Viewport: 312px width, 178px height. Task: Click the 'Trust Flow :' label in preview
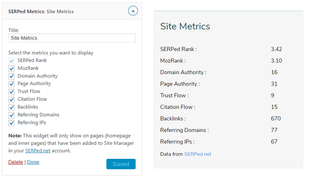click(x=174, y=95)
